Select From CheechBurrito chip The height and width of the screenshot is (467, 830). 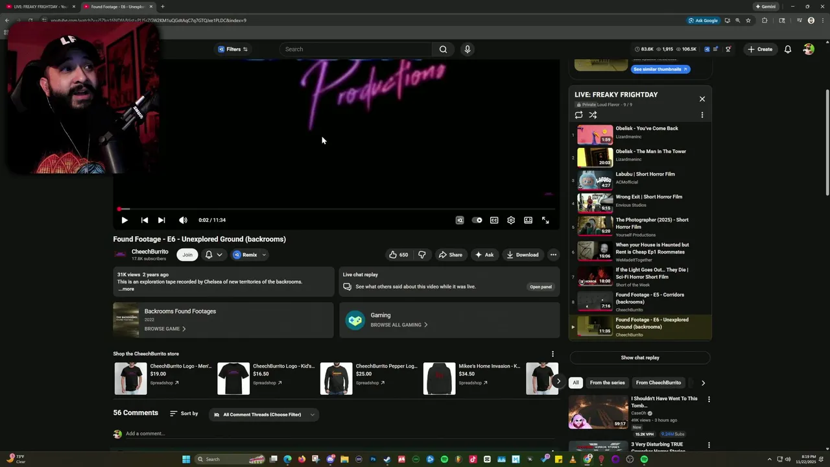click(x=658, y=383)
